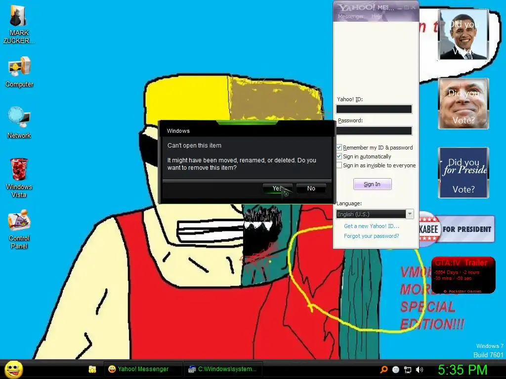Click No in the Windows dialog
This screenshot has height=379, width=506.
coord(311,189)
